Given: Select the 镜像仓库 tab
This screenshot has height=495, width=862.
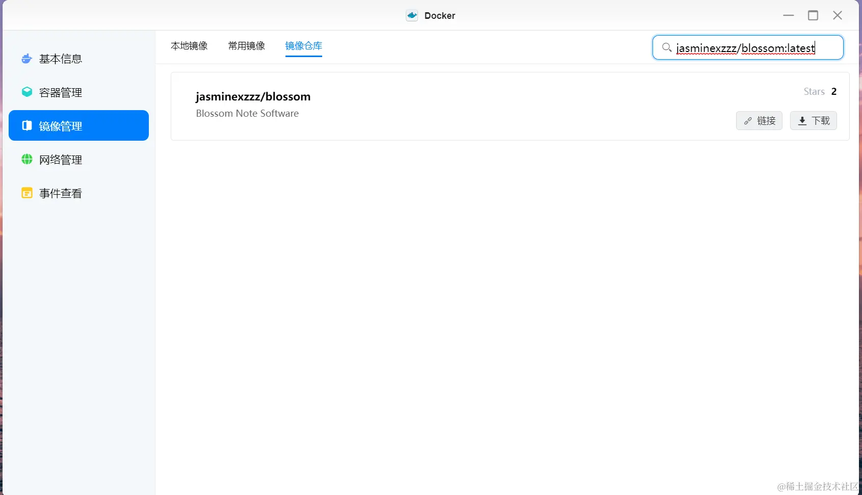Looking at the screenshot, I should click(304, 46).
